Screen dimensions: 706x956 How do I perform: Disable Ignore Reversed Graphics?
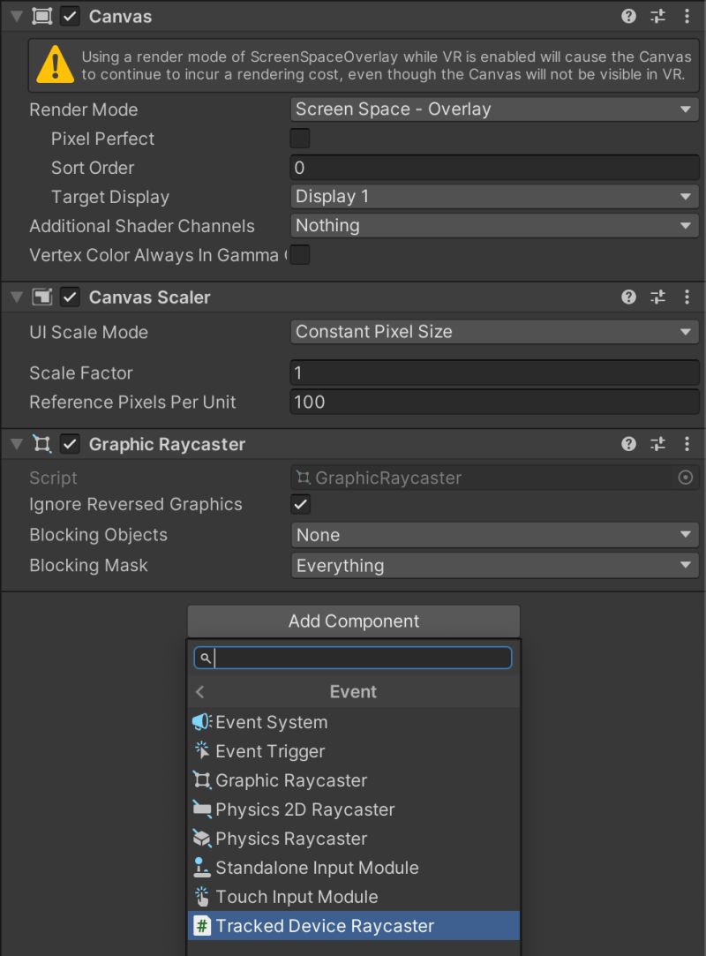click(x=299, y=504)
